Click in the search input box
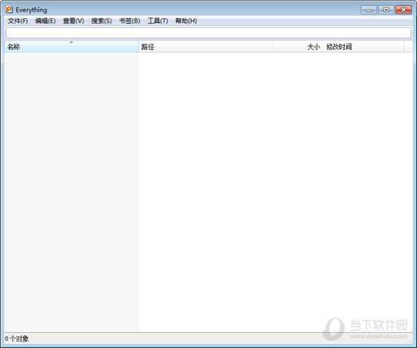This screenshot has width=417, height=348. (x=208, y=33)
